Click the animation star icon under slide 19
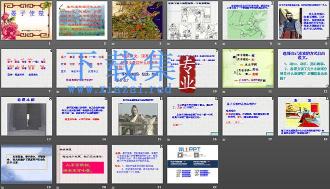This screenshot has height=189, width=330. click(2, 187)
